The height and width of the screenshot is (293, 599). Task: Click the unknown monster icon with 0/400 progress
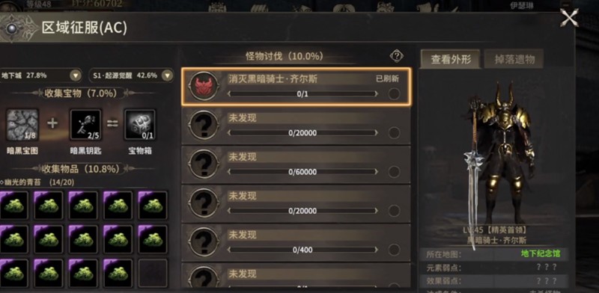pyautogui.click(x=204, y=242)
